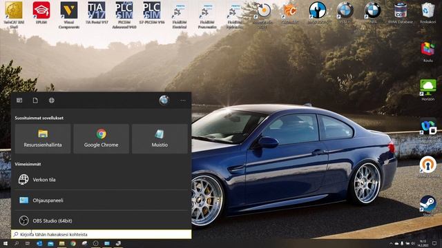
Task: Show hidden system tray icons
Action: (x=391, y=243)
